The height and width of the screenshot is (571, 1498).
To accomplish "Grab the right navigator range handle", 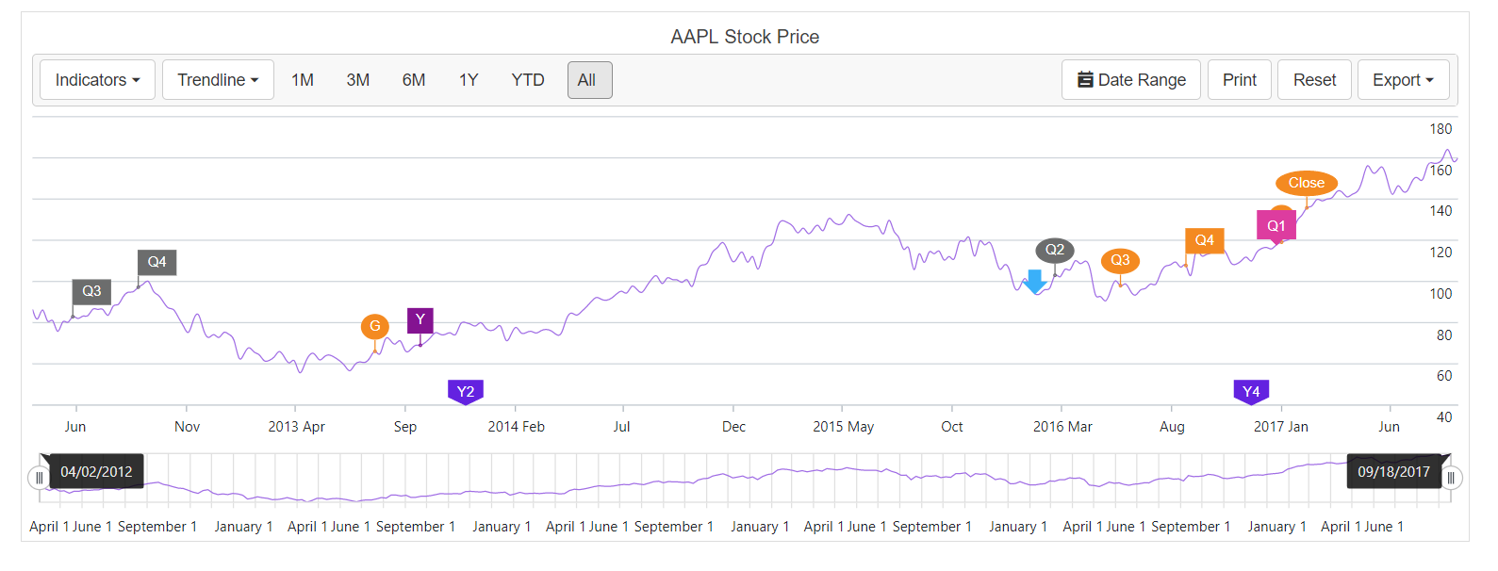I will (1451, 478).
